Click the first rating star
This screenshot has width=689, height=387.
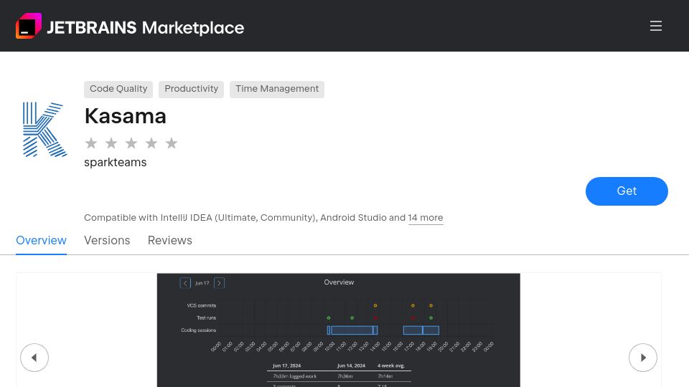91,143
